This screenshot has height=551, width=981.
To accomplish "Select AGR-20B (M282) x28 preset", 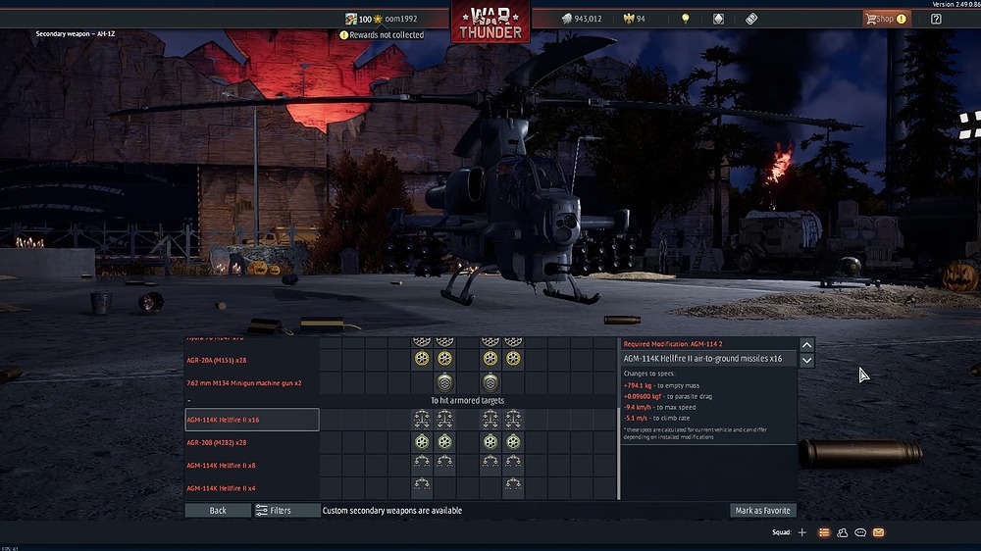I will point(252,442).
